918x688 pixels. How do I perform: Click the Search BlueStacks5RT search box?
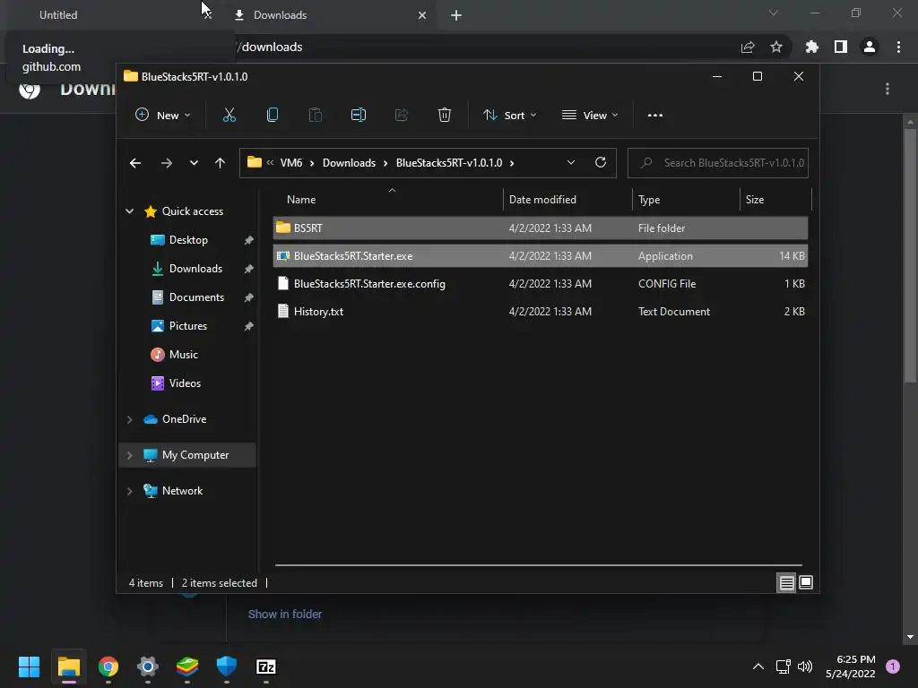[x=718, y=163]
